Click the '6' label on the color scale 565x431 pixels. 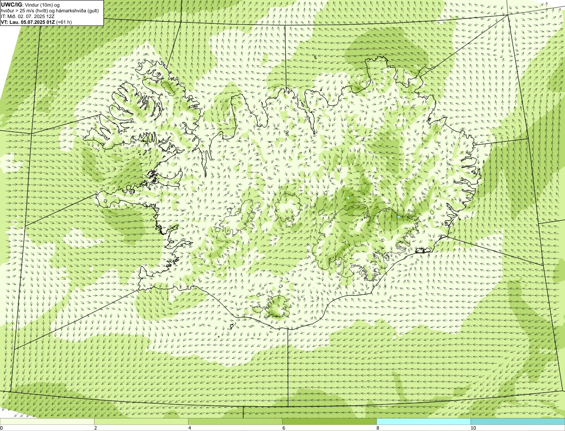[x=283, y=428]
